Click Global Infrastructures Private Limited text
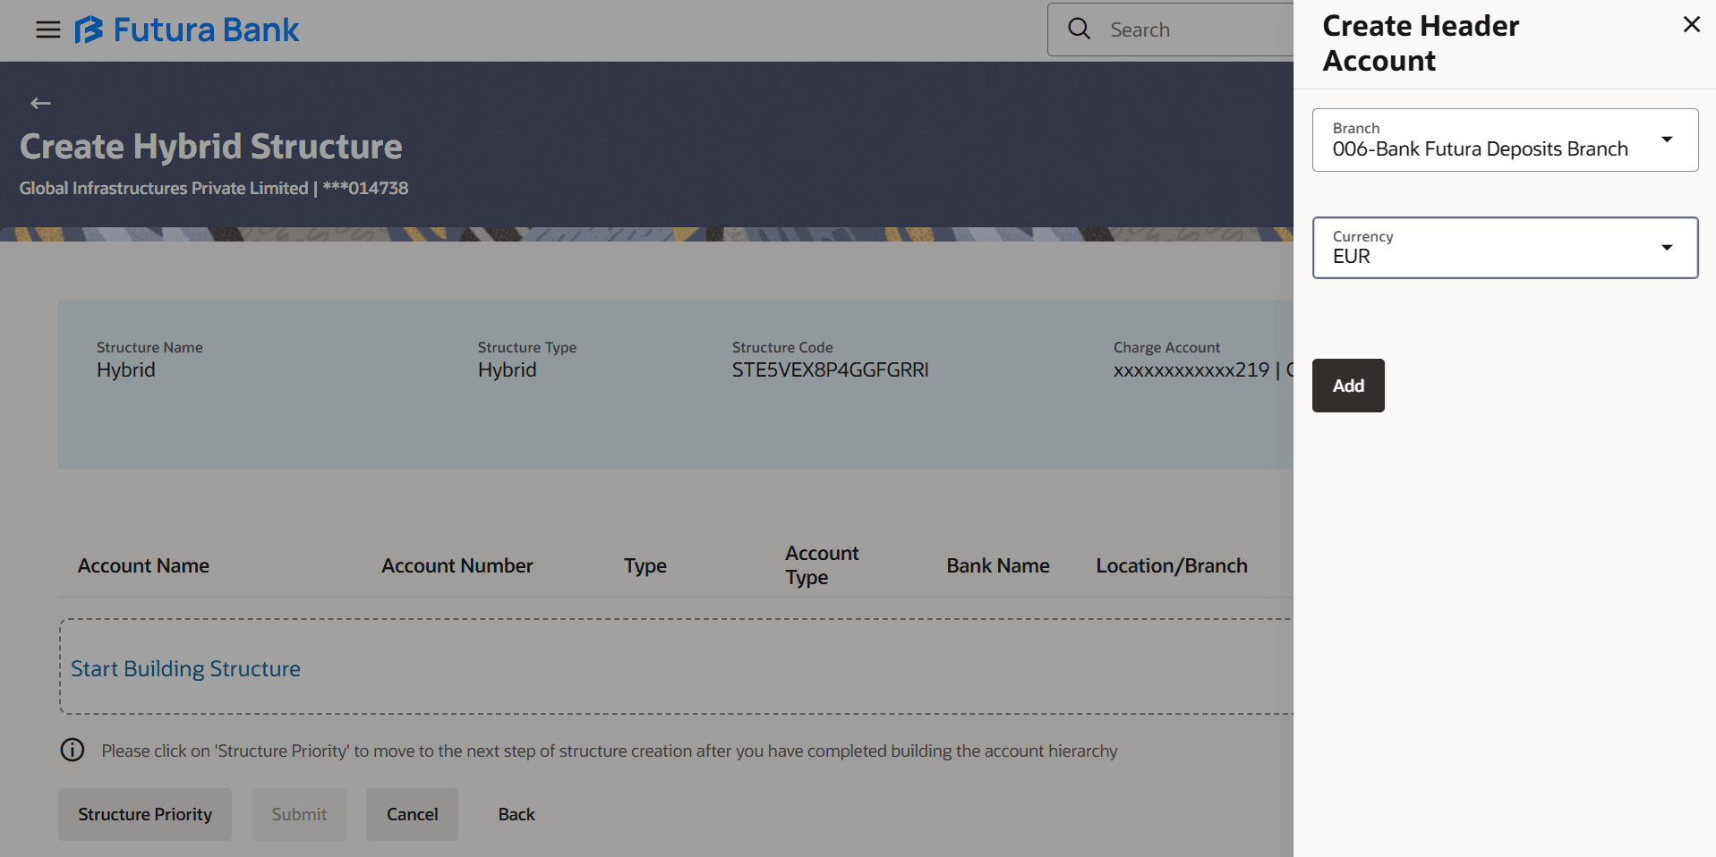The image size is (1716, 857). pos(164,188)
